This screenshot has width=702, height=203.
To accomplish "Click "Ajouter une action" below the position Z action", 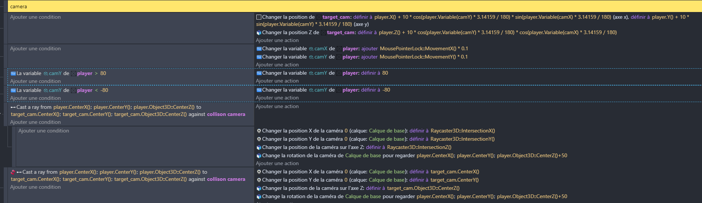I will click(x=277, y=41).
